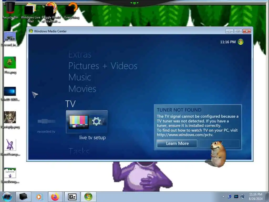Screen dimensions: 269x202
Task: Close the Windows Media Center window
Action: 247,31
